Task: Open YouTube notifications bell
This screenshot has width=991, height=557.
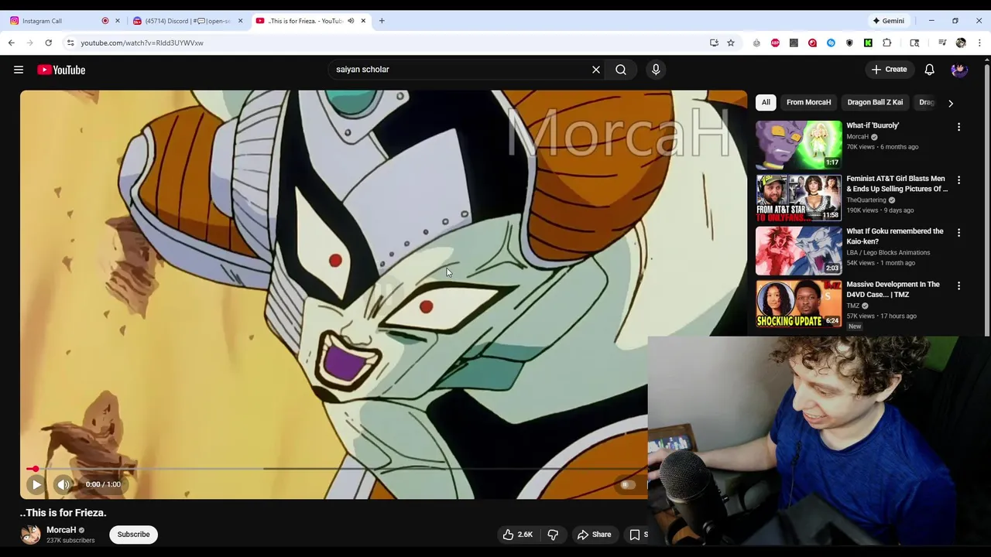Action: point(929,70)
